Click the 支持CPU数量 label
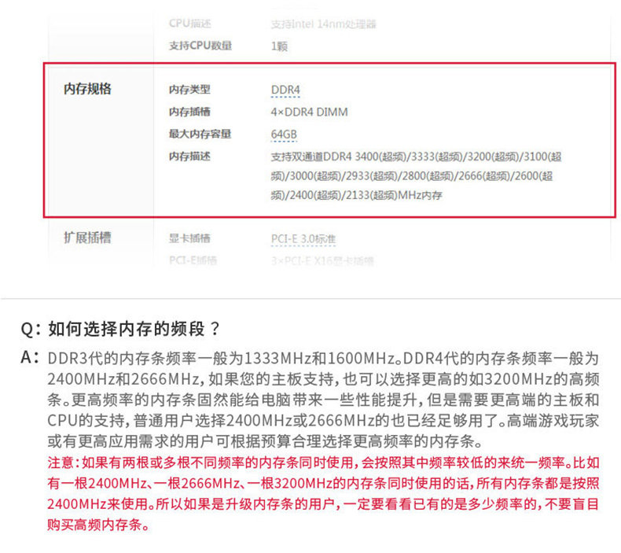Screen dimensions: 621x553 click(200, 46)
